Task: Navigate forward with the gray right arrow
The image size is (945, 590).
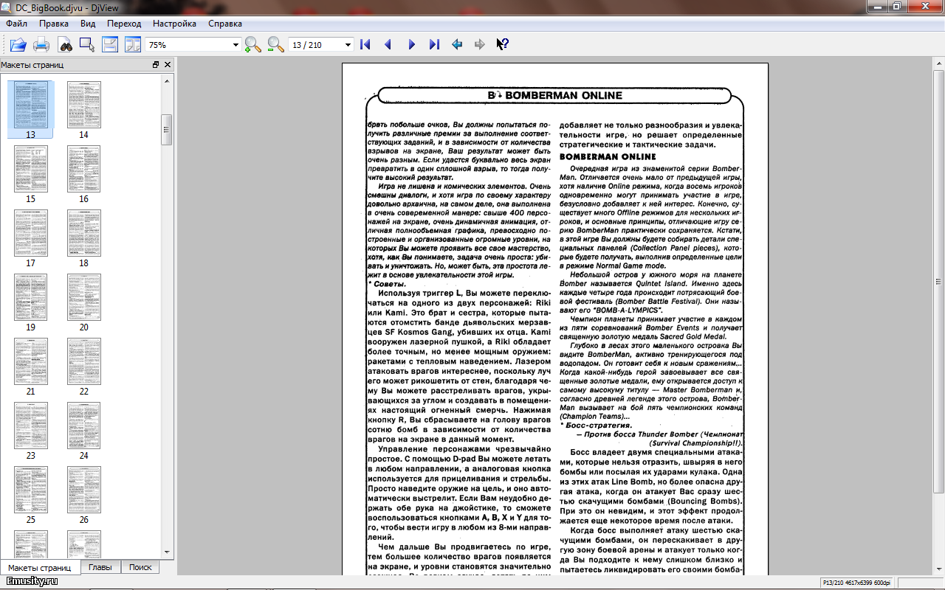Action: [480, 45]
